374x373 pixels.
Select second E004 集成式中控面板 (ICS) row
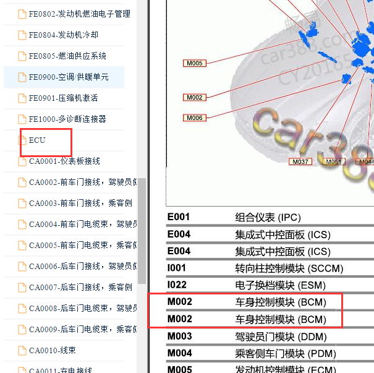270,251
